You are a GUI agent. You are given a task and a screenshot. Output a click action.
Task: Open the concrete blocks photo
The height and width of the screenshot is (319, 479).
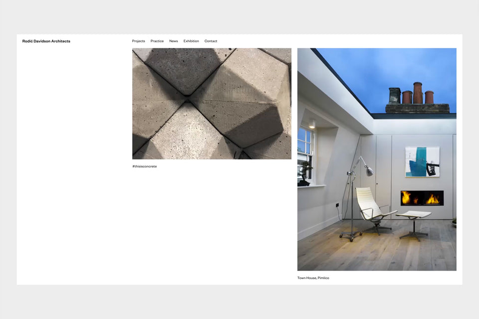[212, 104]
